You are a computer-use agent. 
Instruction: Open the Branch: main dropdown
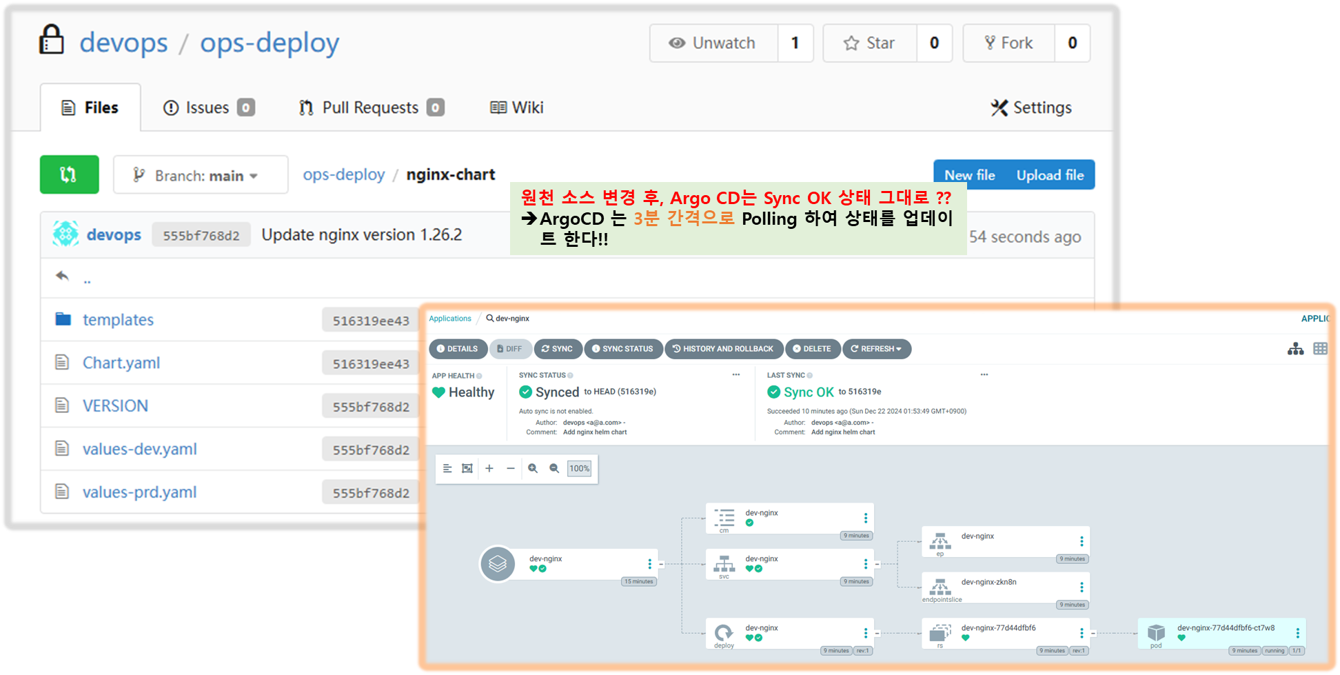tap(201, 175)
